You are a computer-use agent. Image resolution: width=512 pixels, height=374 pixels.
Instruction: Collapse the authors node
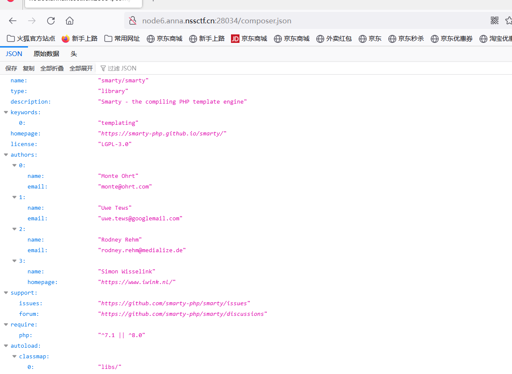click(x=6, y=155)
